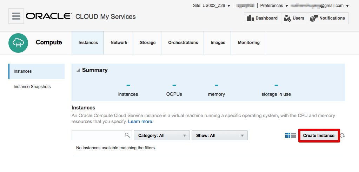Expand the Site US002_Z26 dropdown
This screenshot has height=172, width=359.
[212, 6]
